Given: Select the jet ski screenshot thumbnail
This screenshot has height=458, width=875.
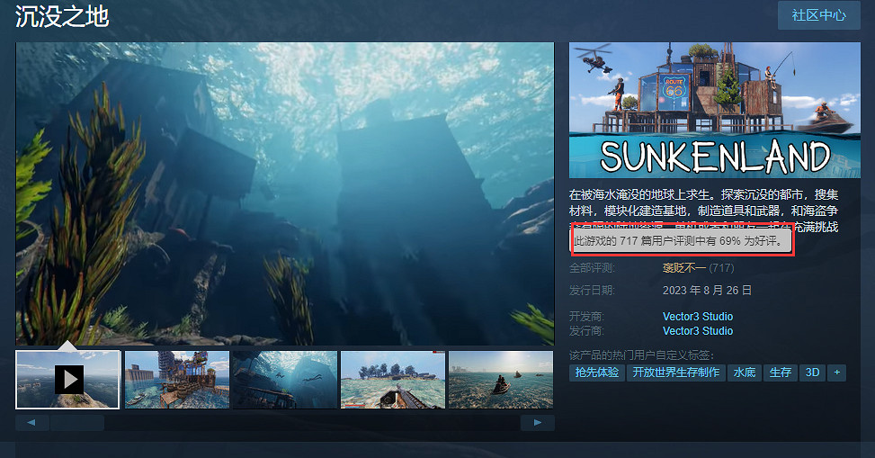Looking at the screenshot, I should click(x=501, y=379).
